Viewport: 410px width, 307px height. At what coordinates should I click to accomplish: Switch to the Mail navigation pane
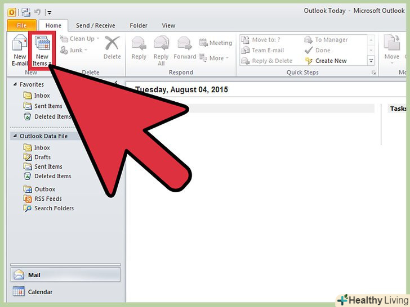point(65,274)
